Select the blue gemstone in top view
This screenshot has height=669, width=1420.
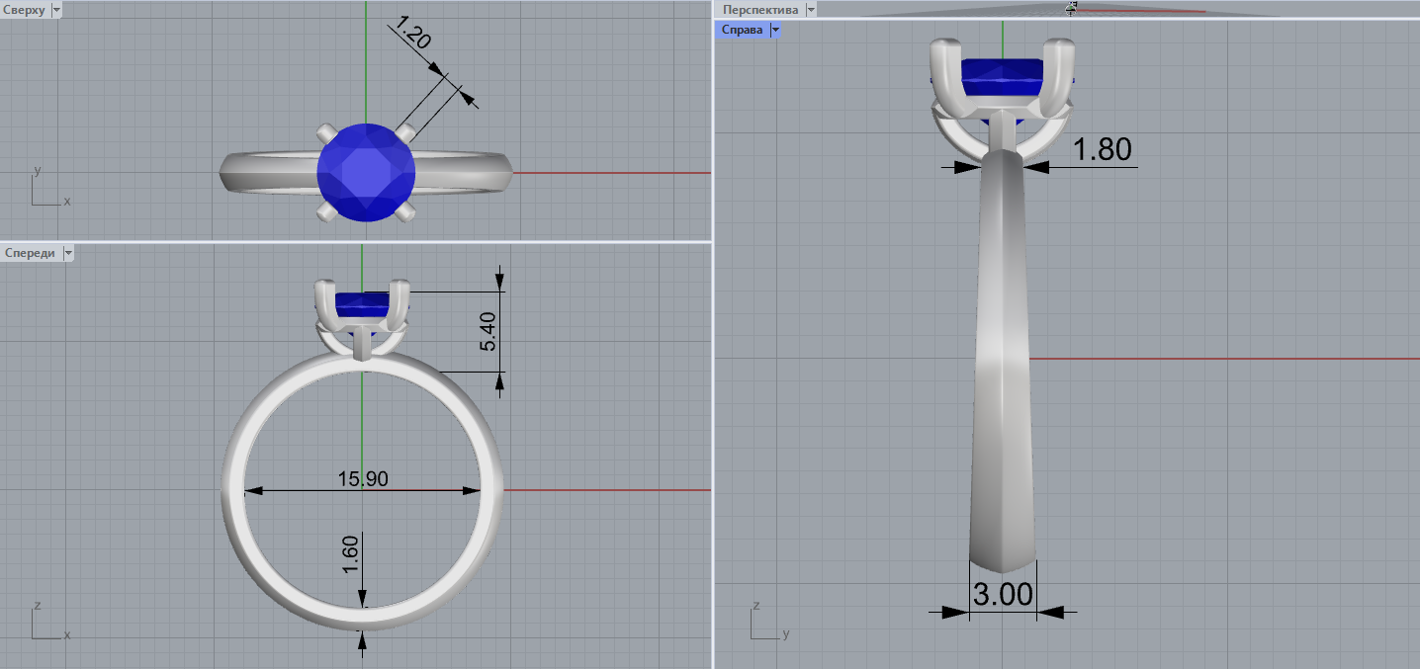366,172
